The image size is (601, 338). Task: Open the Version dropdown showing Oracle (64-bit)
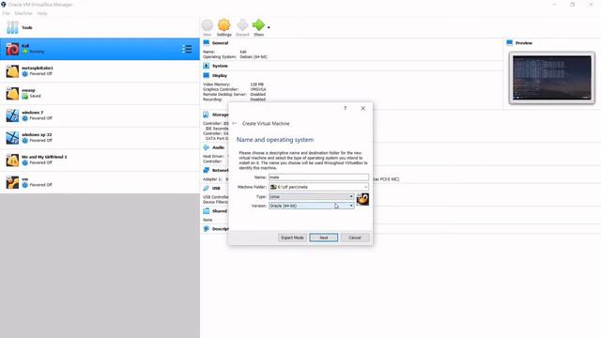311,206
